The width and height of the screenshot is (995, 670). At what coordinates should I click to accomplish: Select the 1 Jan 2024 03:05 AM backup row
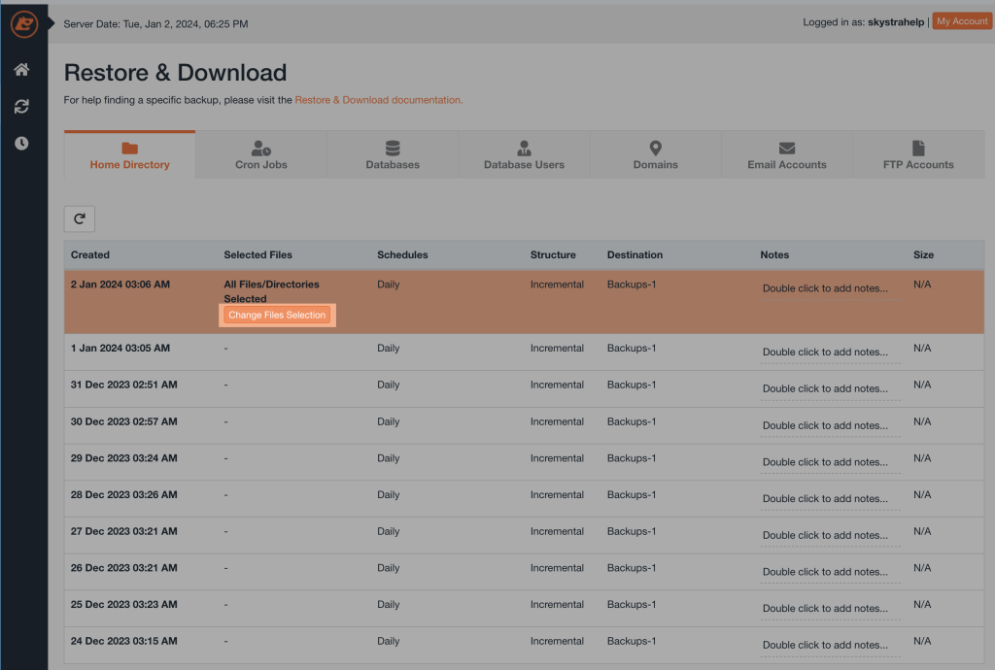pyautogui.click(x=120, y=349)
